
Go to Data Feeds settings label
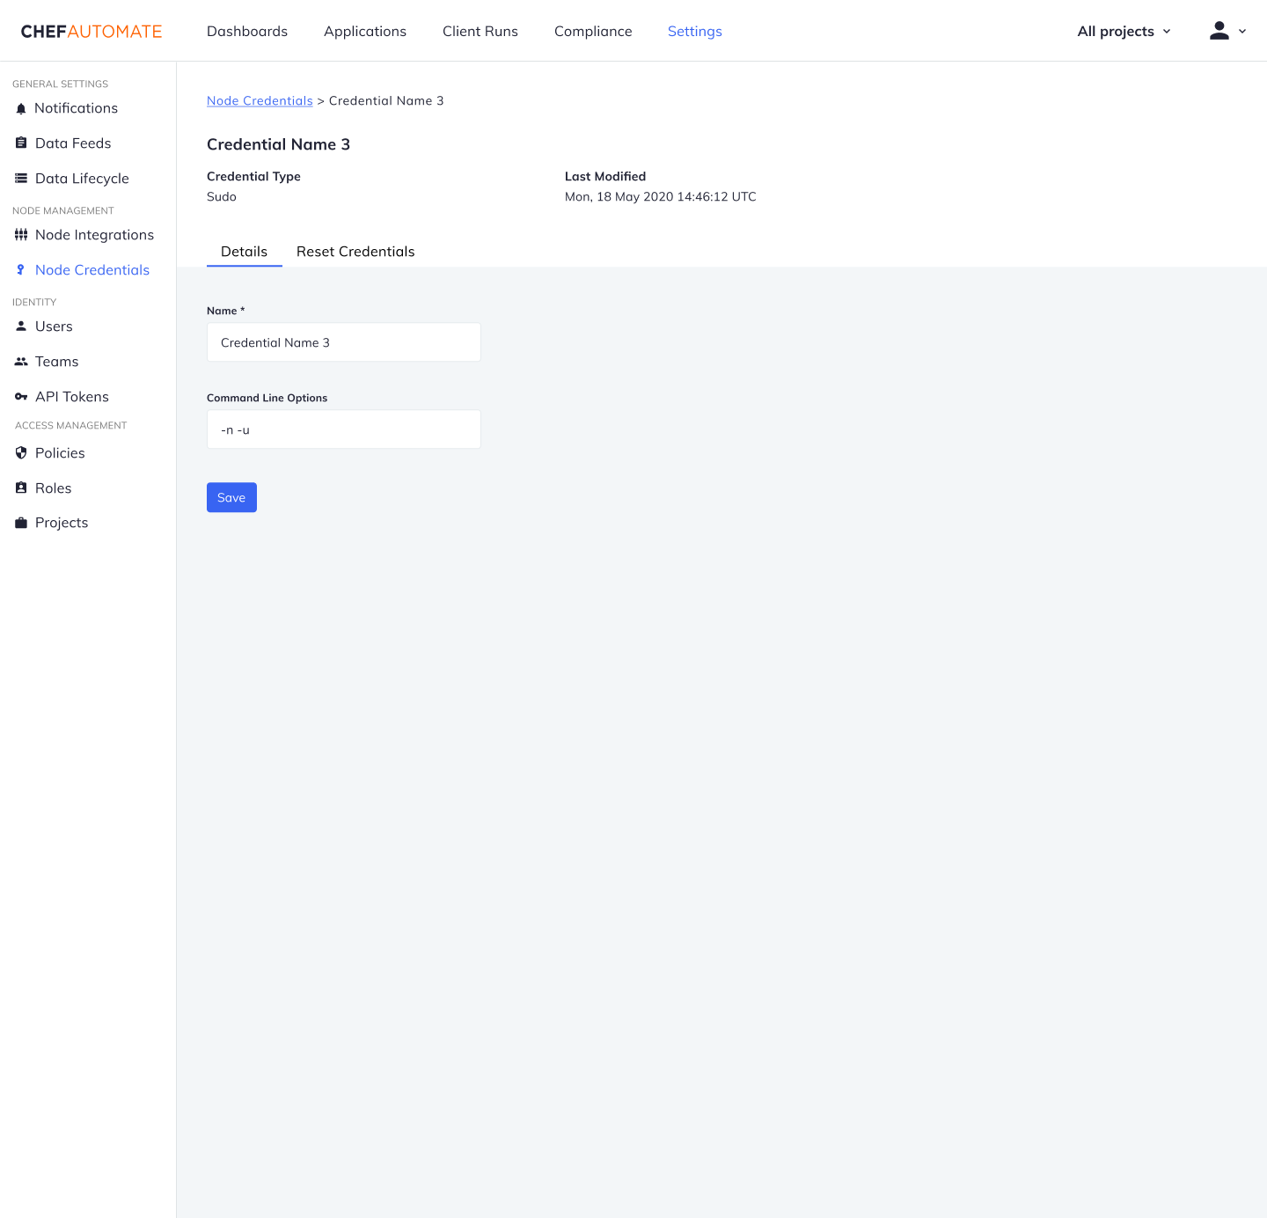pos(73,143)
